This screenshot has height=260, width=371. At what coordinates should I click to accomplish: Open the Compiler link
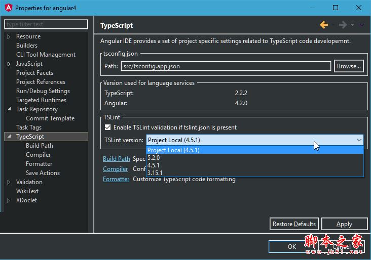pos(115,169)
